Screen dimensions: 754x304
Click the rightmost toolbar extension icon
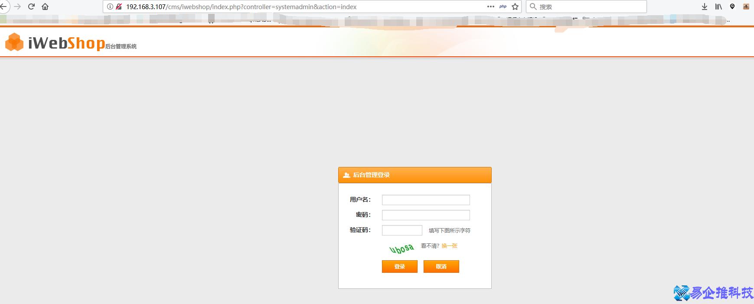click(746, 7)
